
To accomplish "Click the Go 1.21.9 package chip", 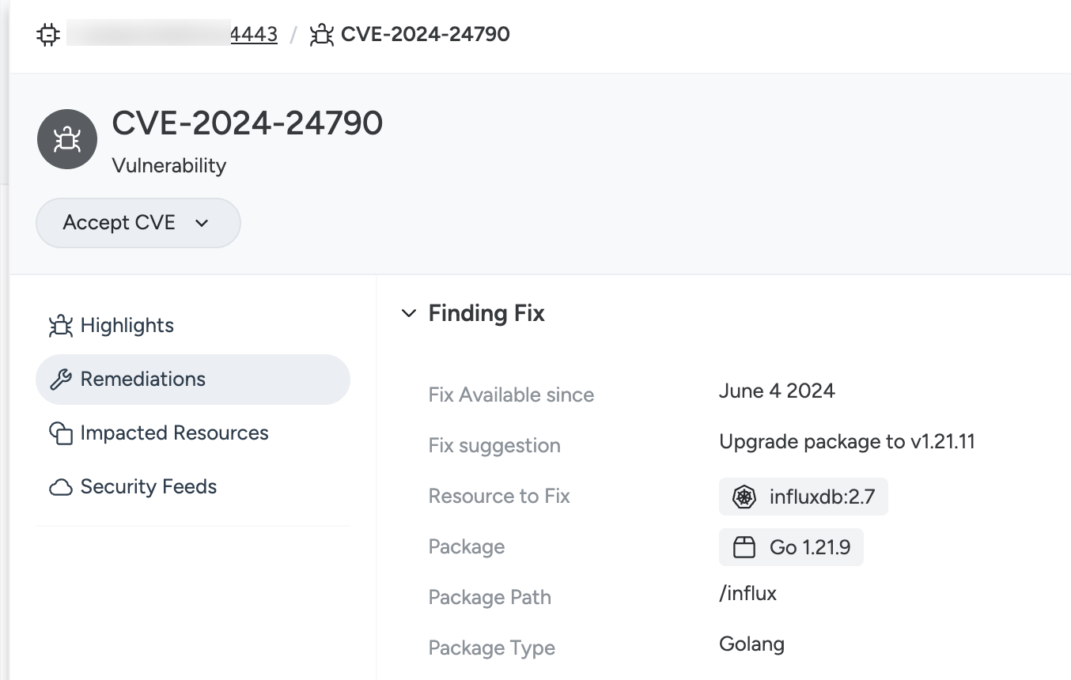I will coord(791,548).
